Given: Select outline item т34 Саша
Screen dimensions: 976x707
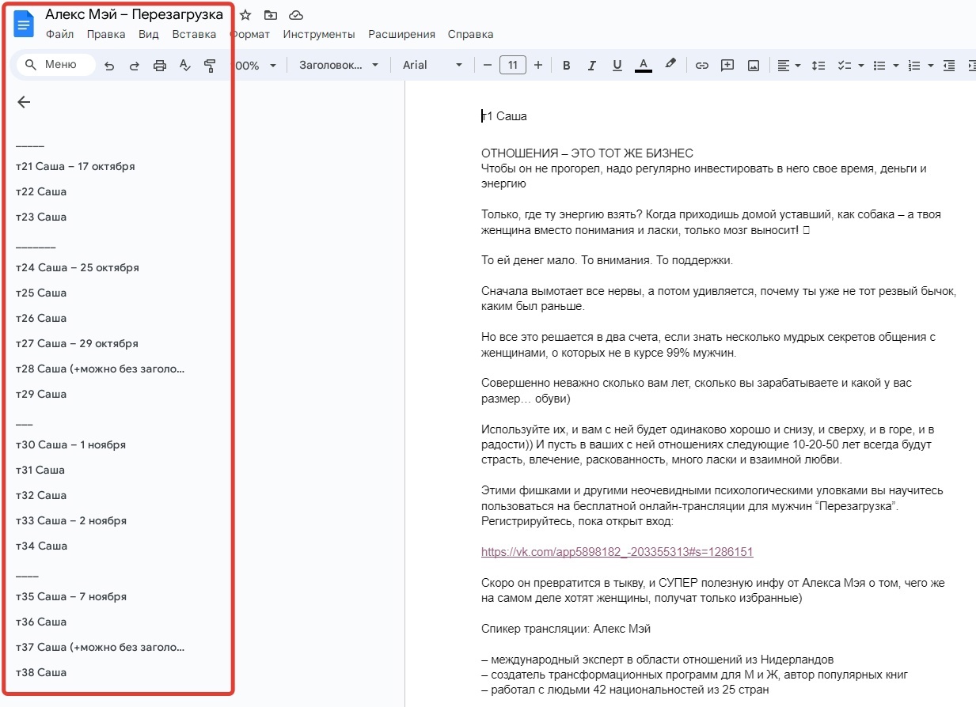Looking at the screenshot, I should [x=41, y=546].
